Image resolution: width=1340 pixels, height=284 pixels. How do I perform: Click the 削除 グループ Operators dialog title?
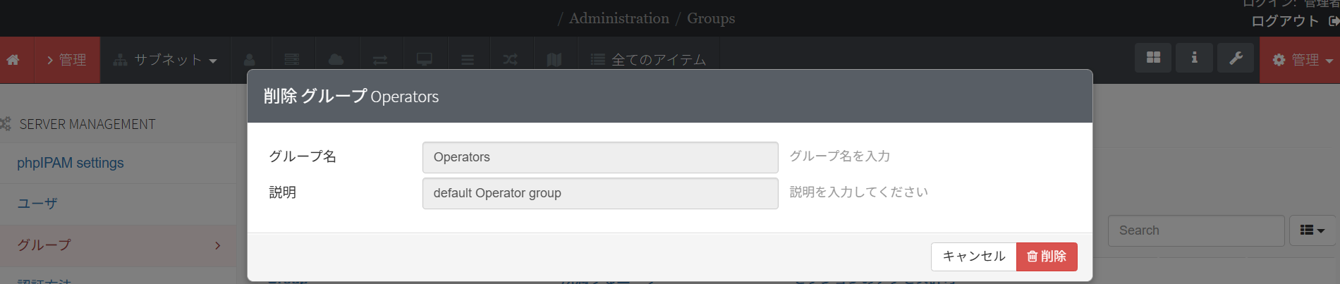351,96
